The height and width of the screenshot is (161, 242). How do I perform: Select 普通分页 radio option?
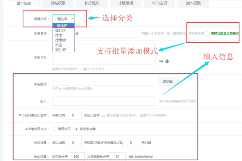(54, 129)
